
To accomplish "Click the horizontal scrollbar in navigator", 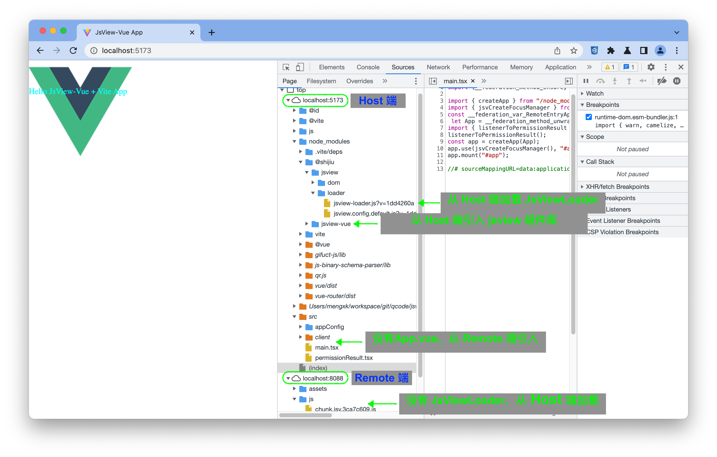I will (305, 415).
